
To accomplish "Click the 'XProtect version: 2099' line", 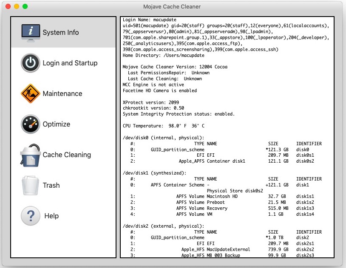I will 151,102.
